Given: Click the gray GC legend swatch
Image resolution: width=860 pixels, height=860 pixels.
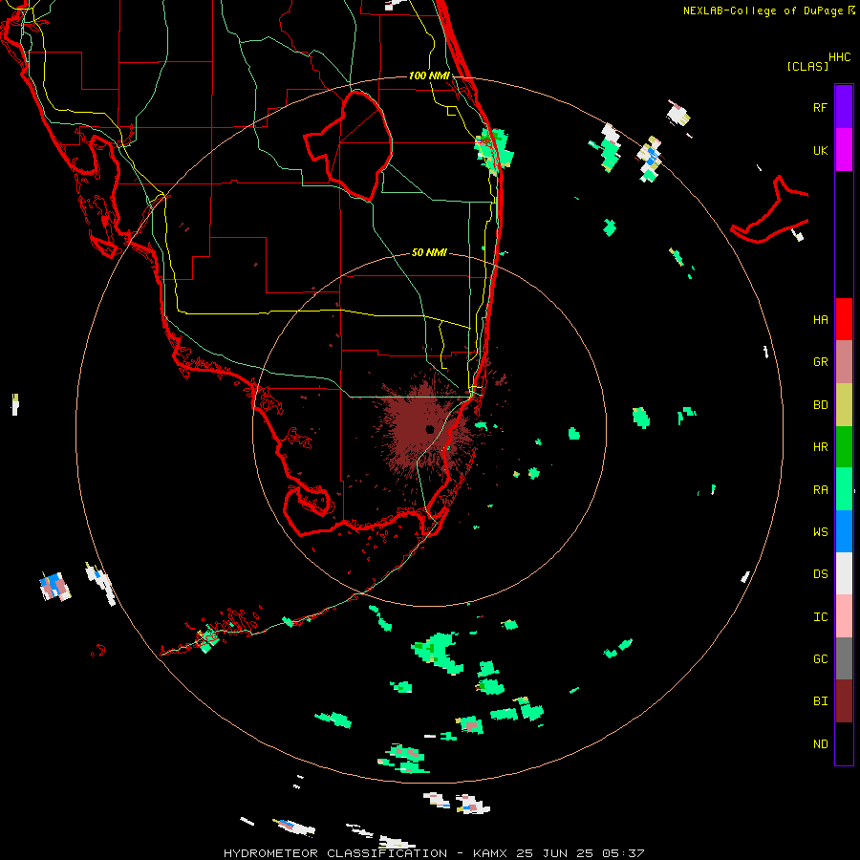Looking at the screenshot, I should pyautogui.click(x=844, y=658).
